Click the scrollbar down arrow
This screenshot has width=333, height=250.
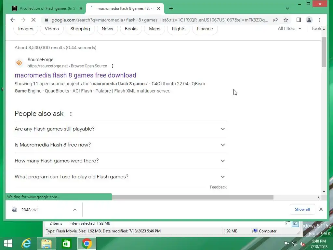[324, 191]
